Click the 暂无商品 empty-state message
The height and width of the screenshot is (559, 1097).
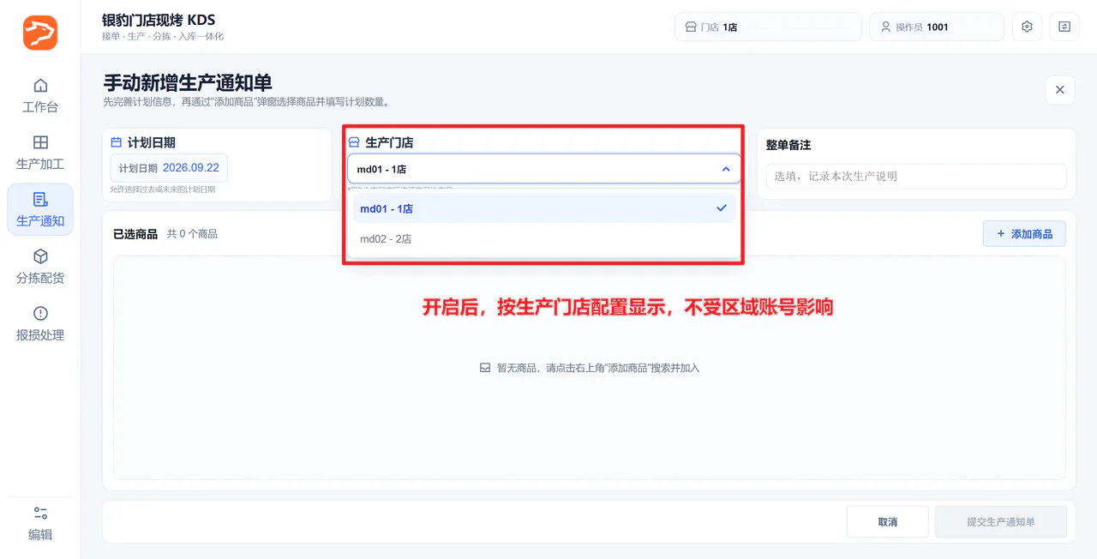(x=590, y=368)
